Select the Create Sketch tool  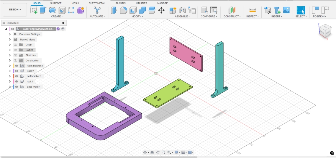(34, 10)
